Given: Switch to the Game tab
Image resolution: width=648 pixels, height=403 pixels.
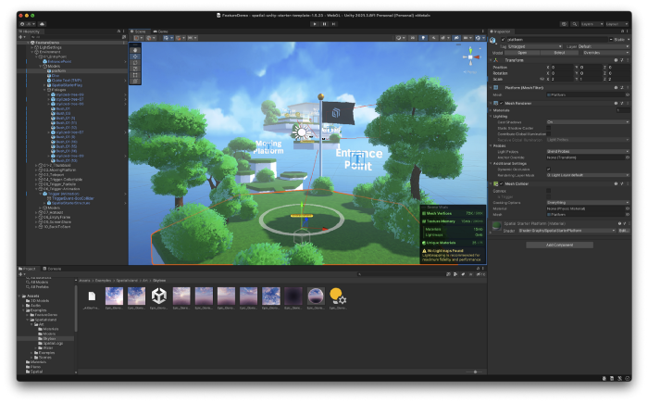Looking at the screenshot, I should pos(161,31).
